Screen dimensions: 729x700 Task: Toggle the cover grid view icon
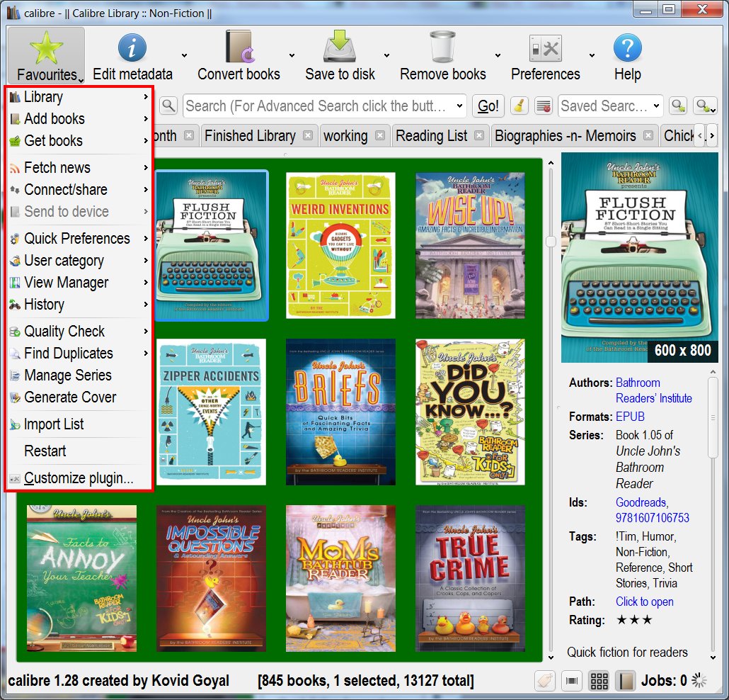(x=599, y=680)
